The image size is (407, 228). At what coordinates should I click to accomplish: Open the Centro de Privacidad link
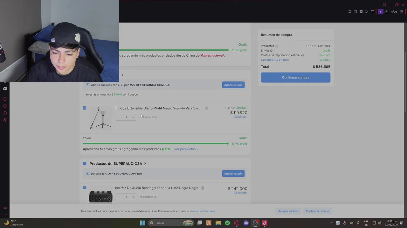202,211
